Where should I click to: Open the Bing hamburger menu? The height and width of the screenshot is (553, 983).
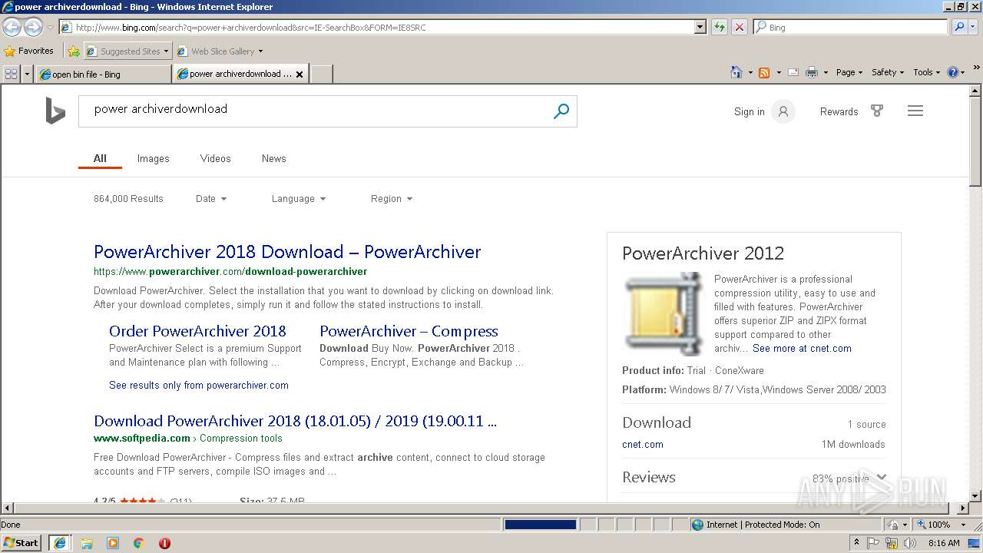click(x=915, y=111)
